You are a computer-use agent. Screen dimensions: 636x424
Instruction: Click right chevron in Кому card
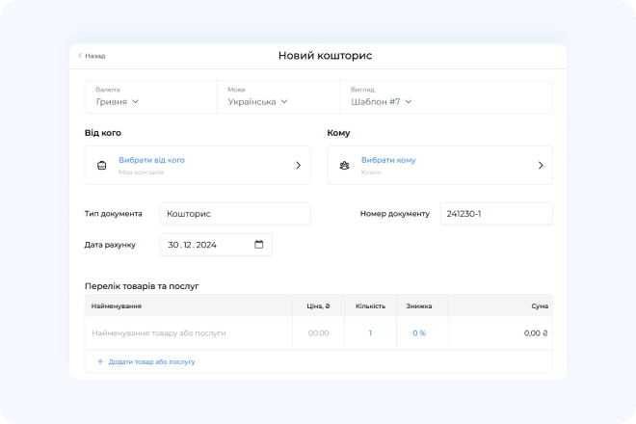coord(541,166)
